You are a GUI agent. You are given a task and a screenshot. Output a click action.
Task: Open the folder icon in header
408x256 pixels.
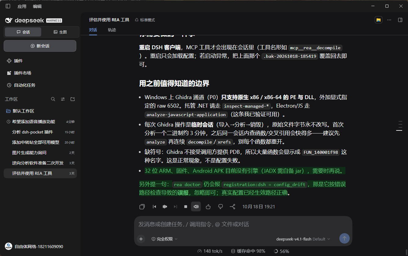pos(379,20)
